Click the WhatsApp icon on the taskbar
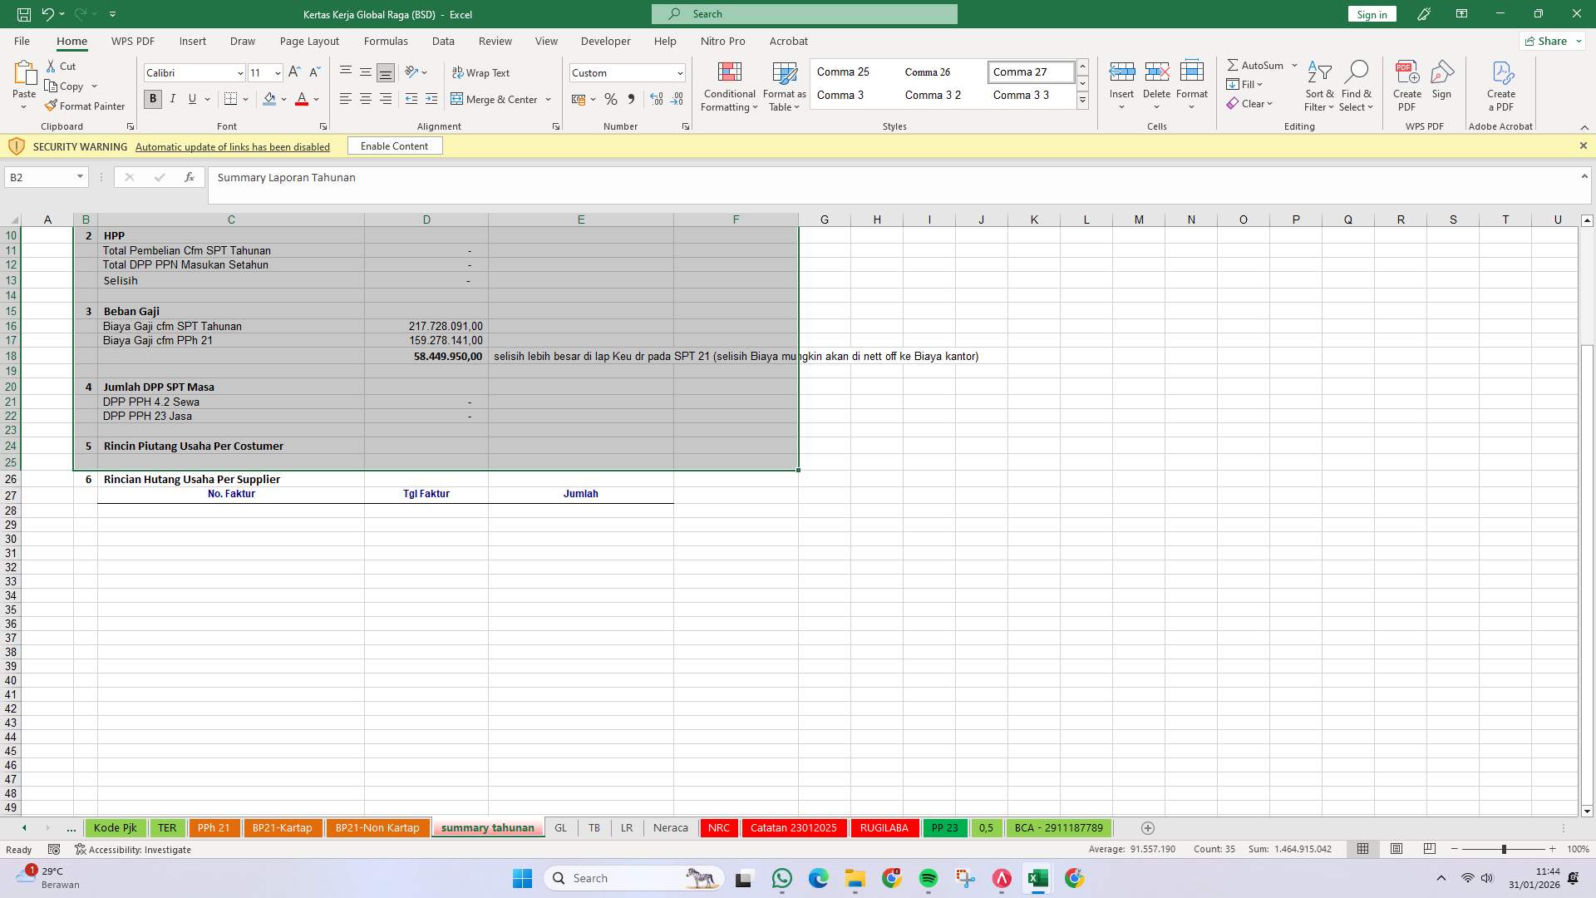The height and width of the screenshot is (898, 1596). (782, 878)
